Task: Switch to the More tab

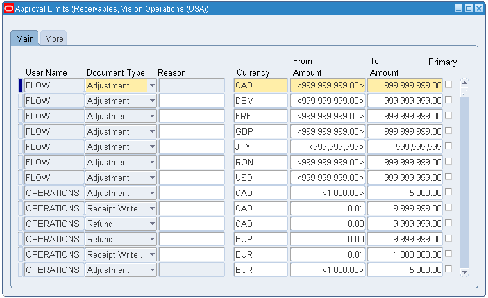Action: pyautogui.click(x=54, y=38)
